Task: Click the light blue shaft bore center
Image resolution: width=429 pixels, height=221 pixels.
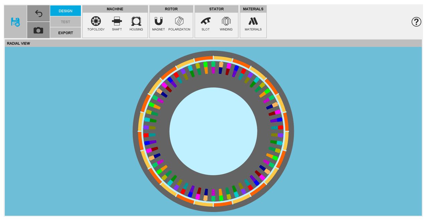Action: (213, 131)
